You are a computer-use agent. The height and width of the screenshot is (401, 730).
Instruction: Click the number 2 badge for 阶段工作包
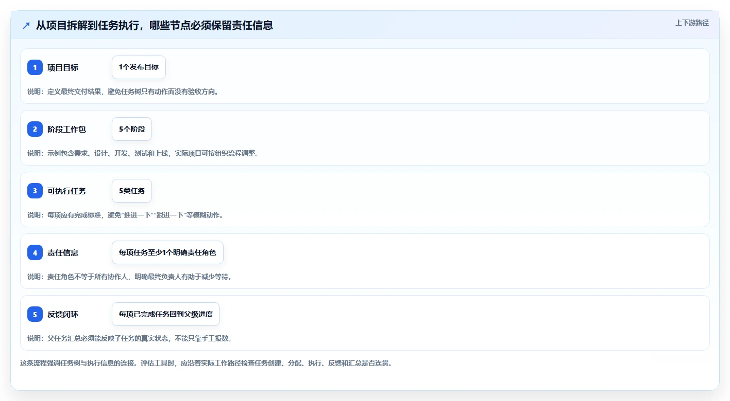[x=35, y=129]
